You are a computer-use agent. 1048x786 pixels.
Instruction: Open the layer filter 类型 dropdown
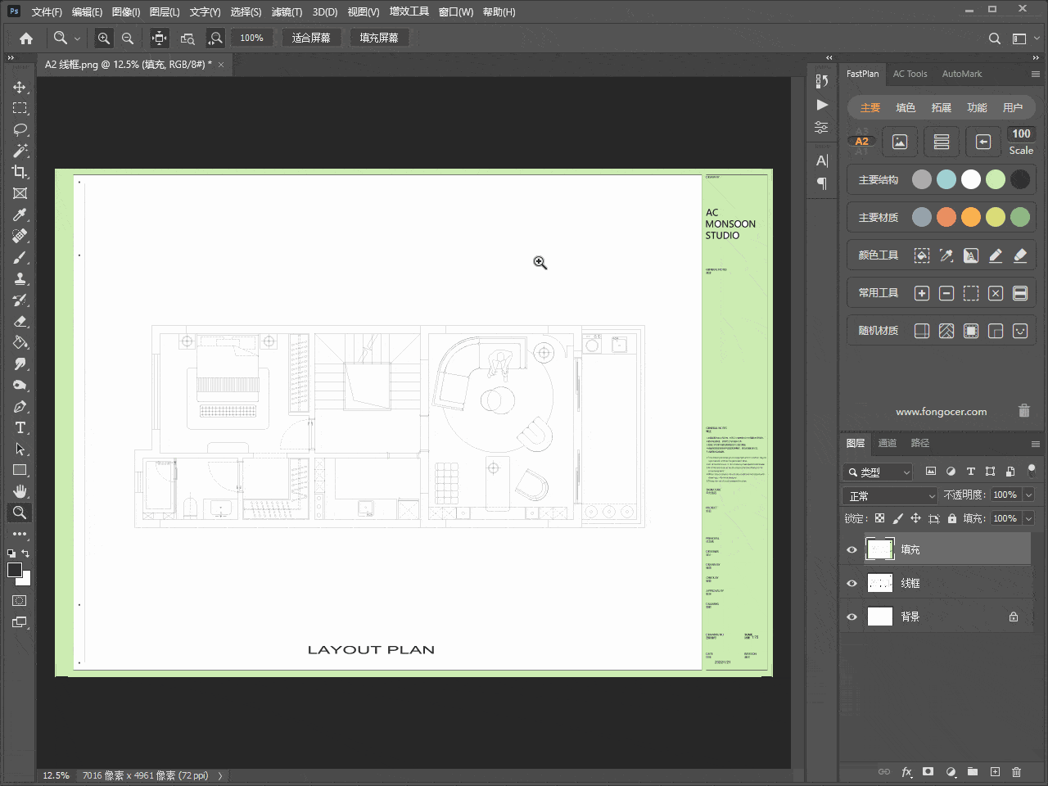877,472
